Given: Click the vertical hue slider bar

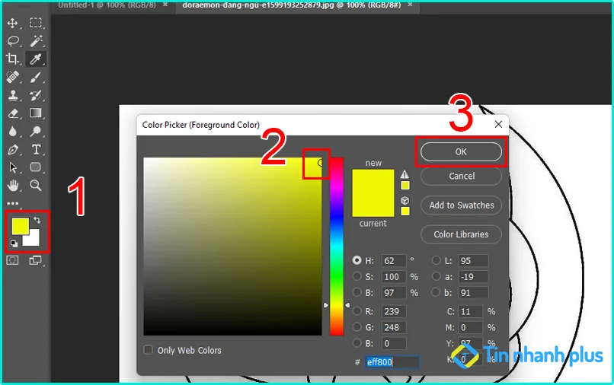Looking at the screenshot, I should click(x=337, y=247).
